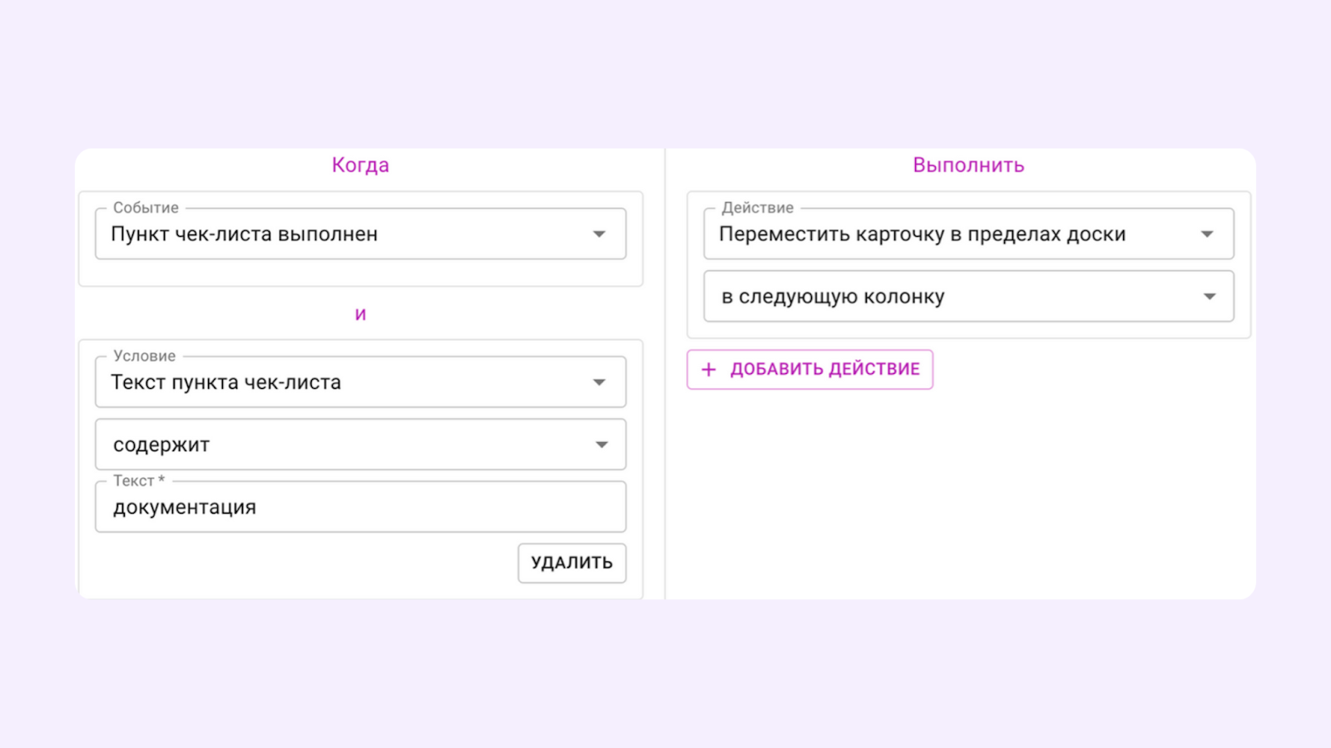The height and width of the screenshot is (748, 1331).
Task: Open the "содержит" comparison selector
Action: pos(360,444)
